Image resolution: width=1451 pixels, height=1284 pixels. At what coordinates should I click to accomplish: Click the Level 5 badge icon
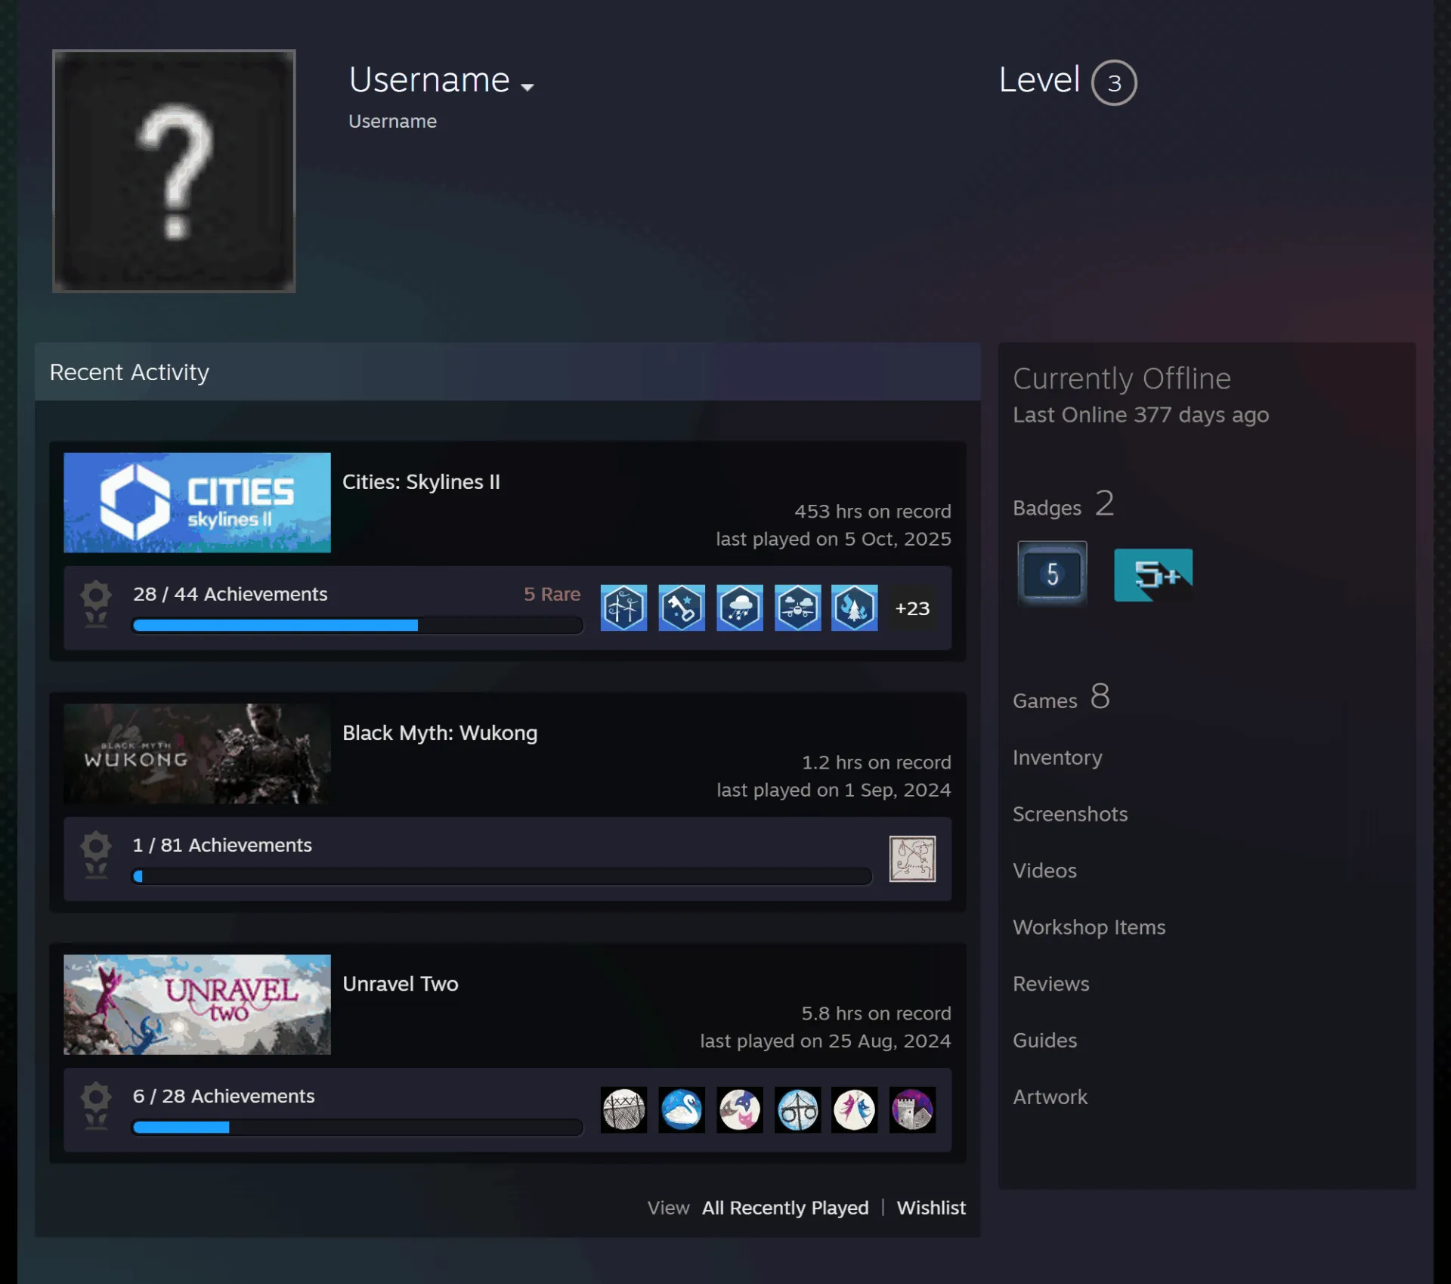tap(1052, 574)
